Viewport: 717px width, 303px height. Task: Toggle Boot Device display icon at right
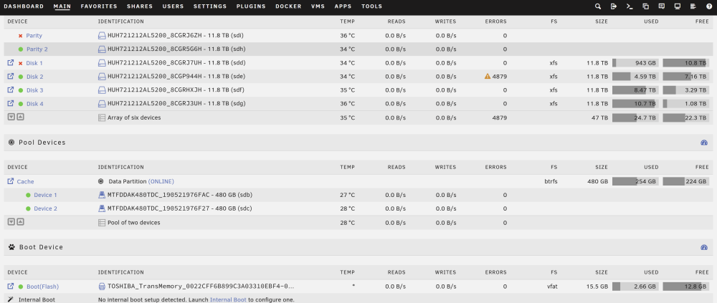pos(704,247)
